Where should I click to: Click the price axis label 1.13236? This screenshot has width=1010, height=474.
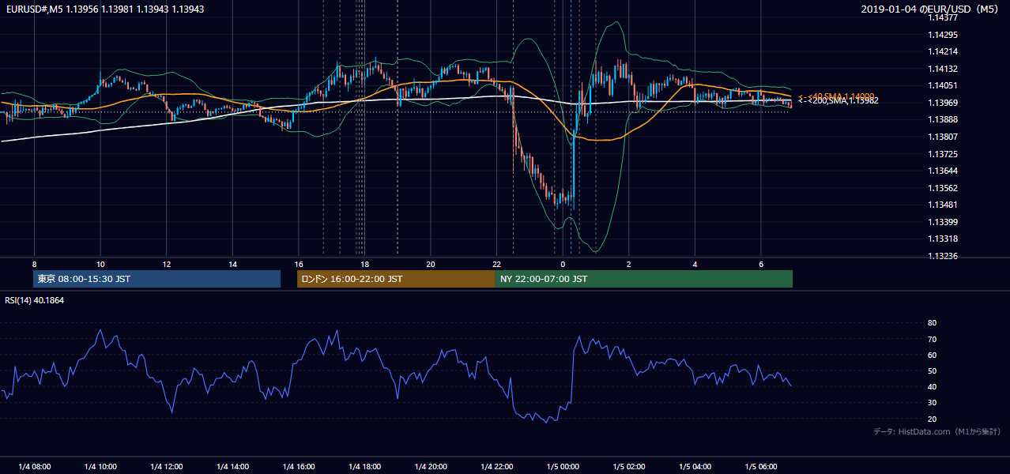(943, 256)
